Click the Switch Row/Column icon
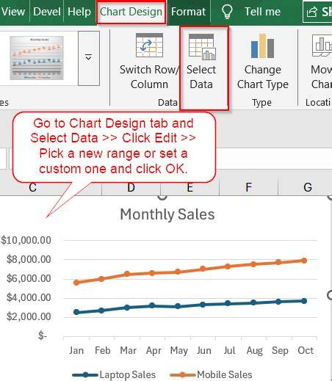Screen dimensions: 332x381 click(x=149, y=46)
